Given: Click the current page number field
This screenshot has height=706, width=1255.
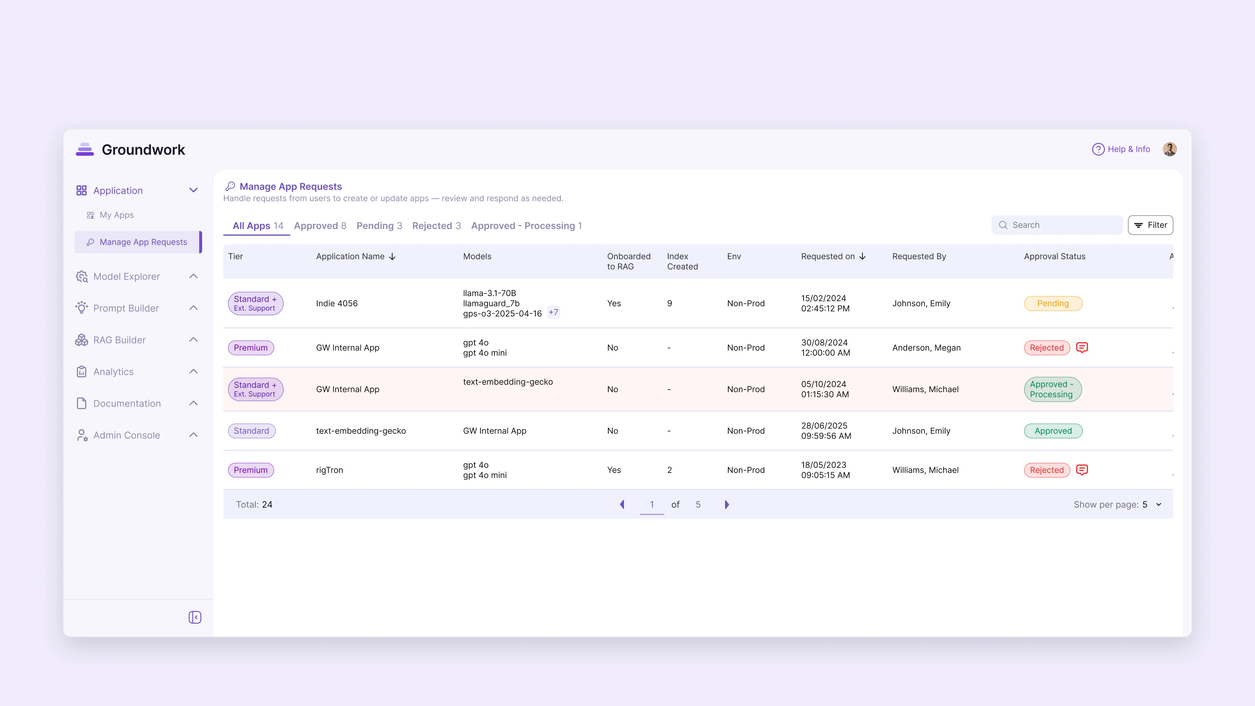Looking at the screenshot, I should [x=651, y=505].
